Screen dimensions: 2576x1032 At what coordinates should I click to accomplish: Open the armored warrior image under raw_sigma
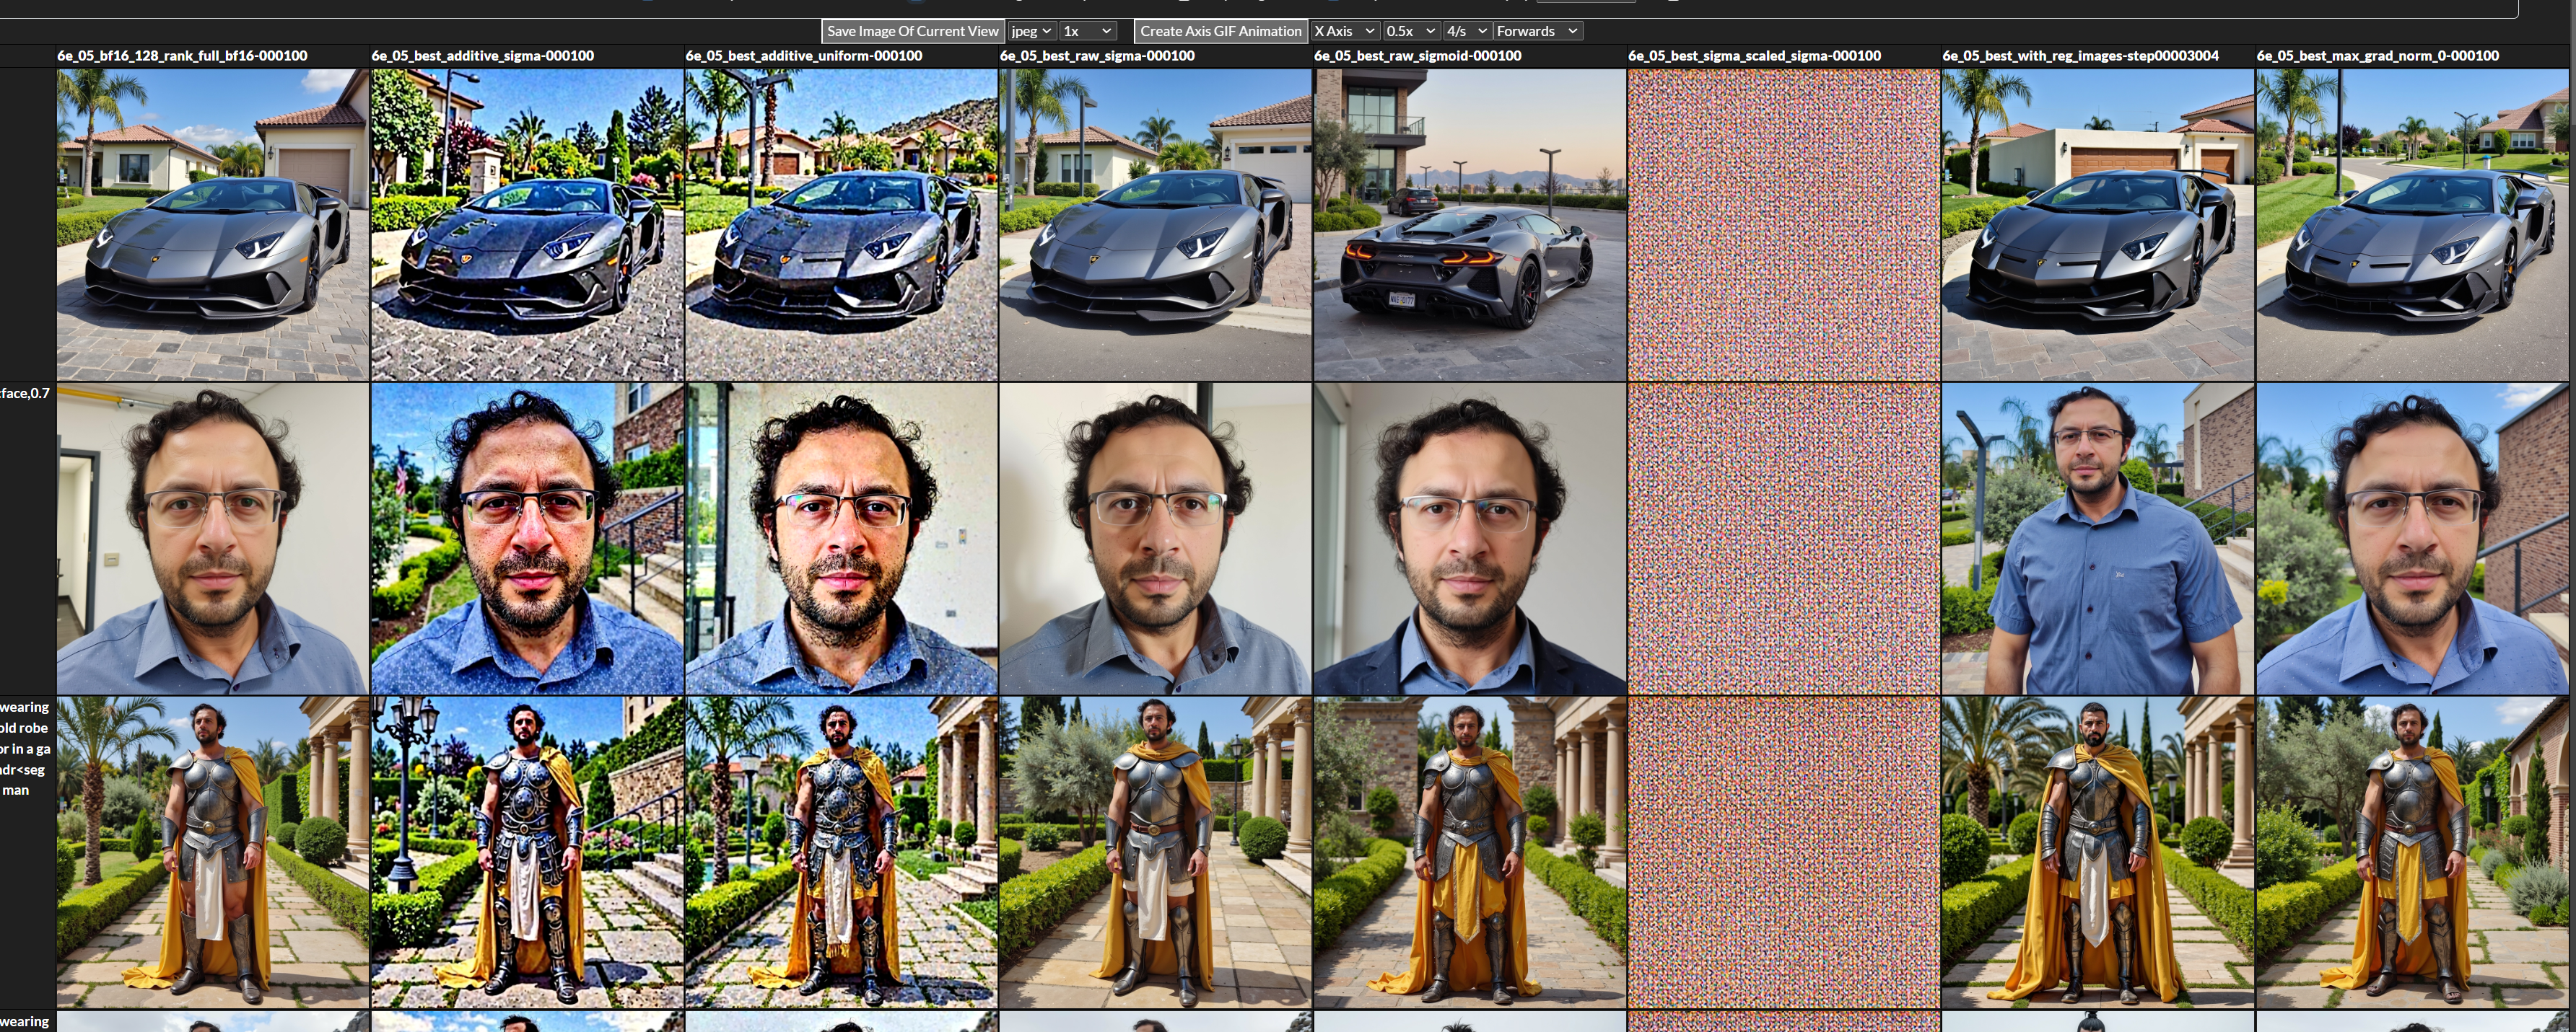point(1155,852)
